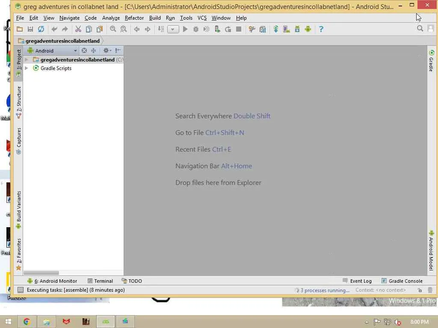Open the Android view selector dropdown
This screenshot has width=438, height=328.
point(52,51)
